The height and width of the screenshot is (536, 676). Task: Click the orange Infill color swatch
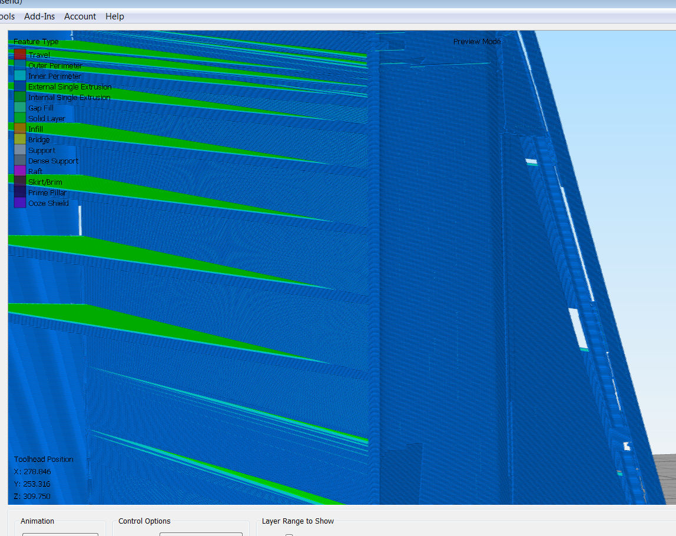(x=20, y=128)
